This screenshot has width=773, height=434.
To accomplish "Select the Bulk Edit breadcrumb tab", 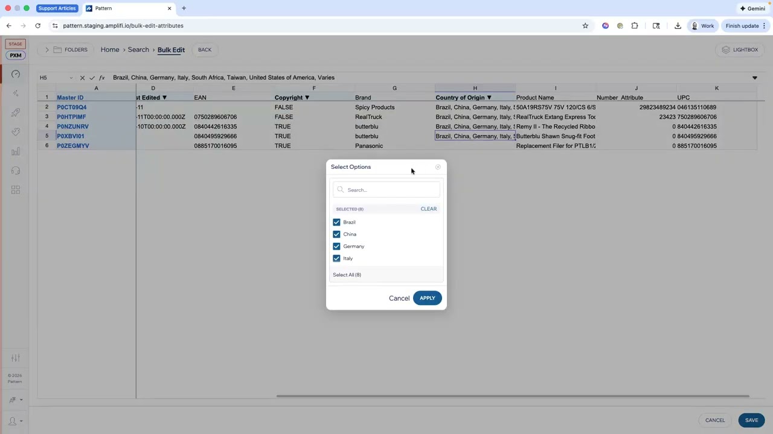I will 171,50.
